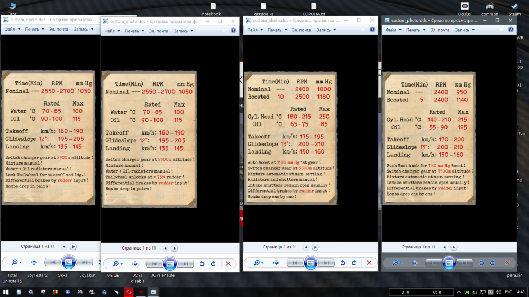Previous page arrow in 'Tailwheel unlocks' card window
Viewport: 529px width, 297px height.
point(165,248)
